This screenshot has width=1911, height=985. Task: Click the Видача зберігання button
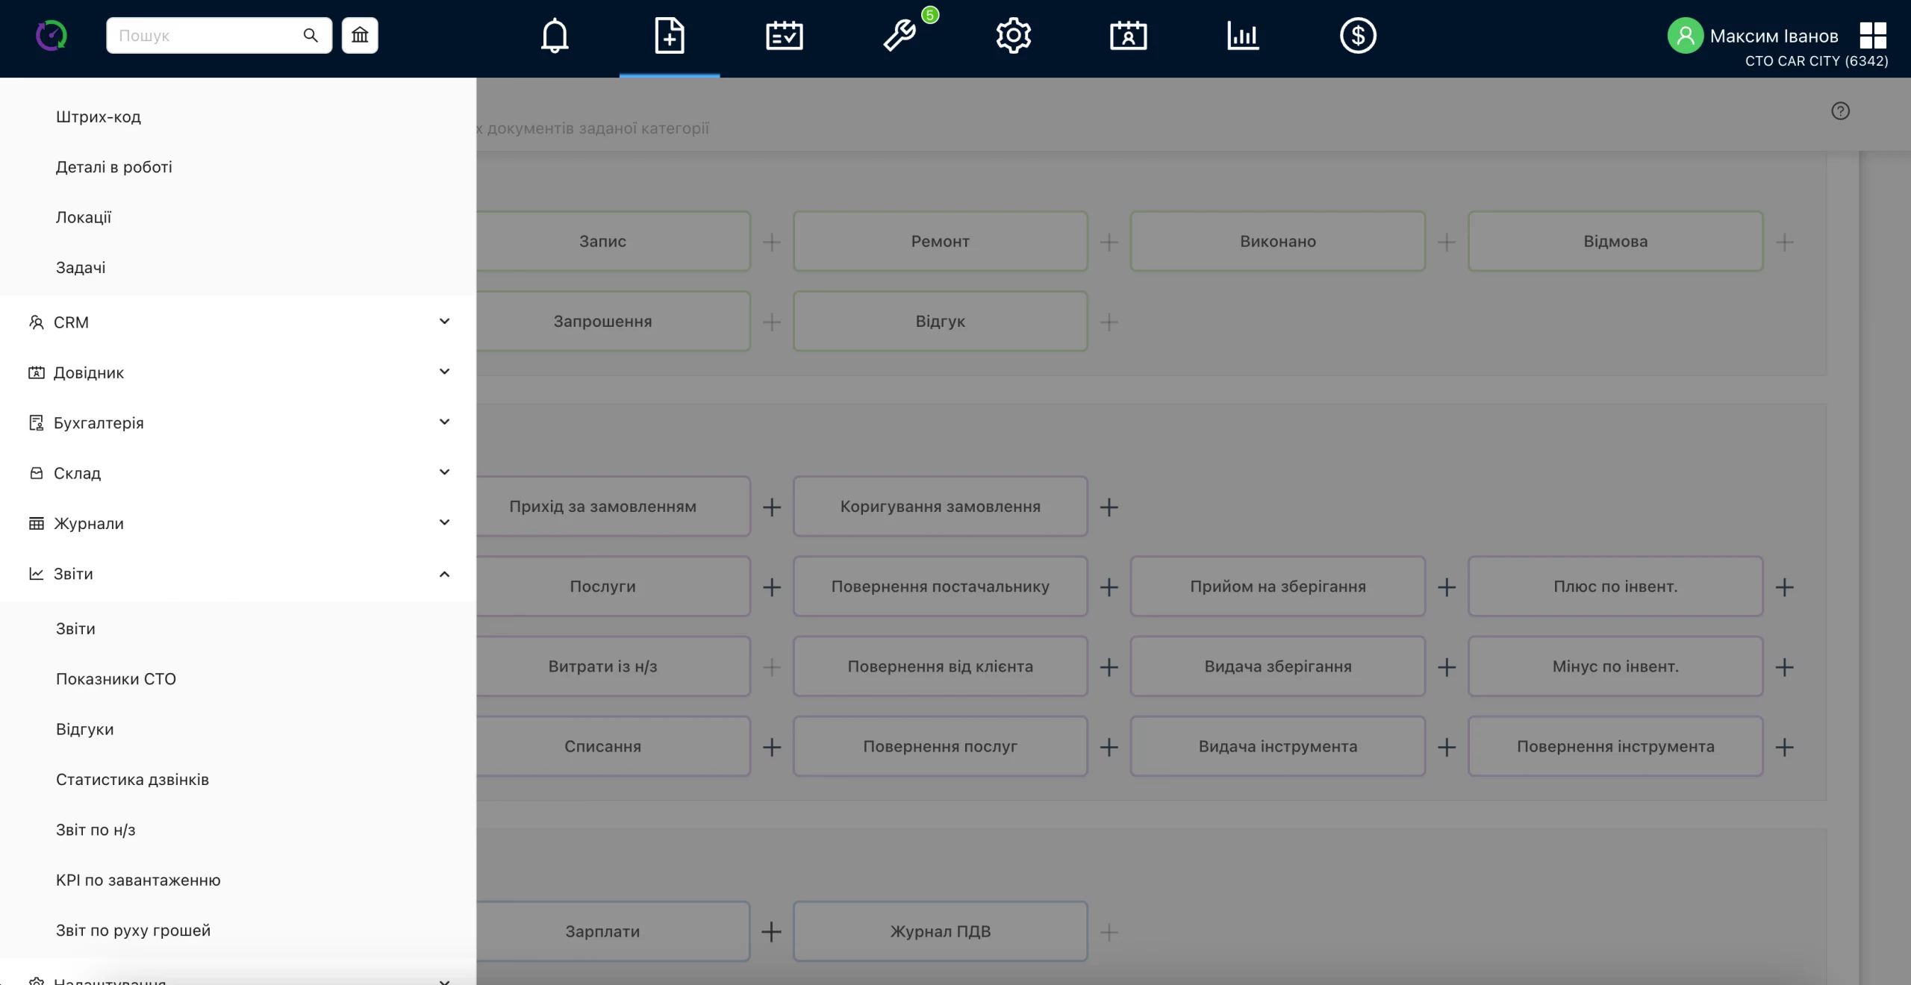(1277, 666)
